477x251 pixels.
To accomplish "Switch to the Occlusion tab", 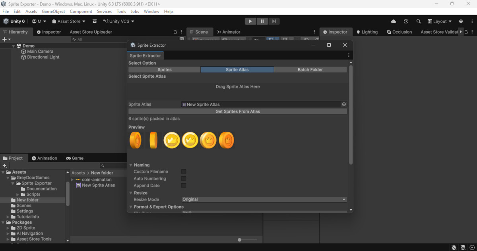I will (399, 32).
